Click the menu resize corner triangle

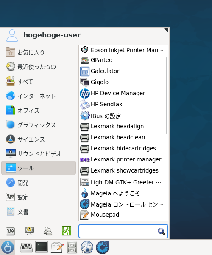(x=167, y=30)
